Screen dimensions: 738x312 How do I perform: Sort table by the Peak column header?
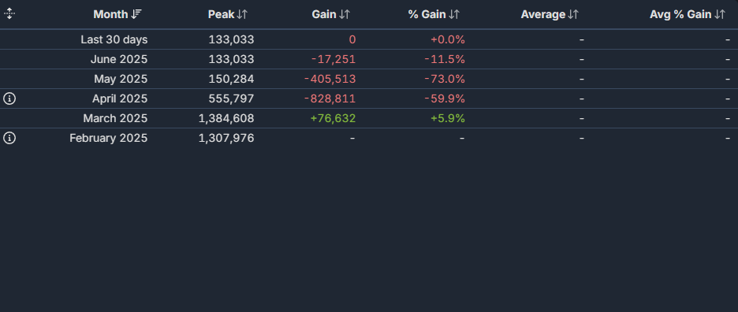222,15
